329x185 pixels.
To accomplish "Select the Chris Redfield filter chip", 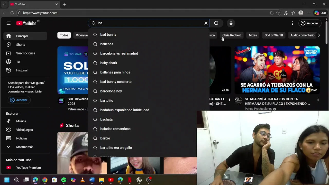I will click(x=232, y=35).
